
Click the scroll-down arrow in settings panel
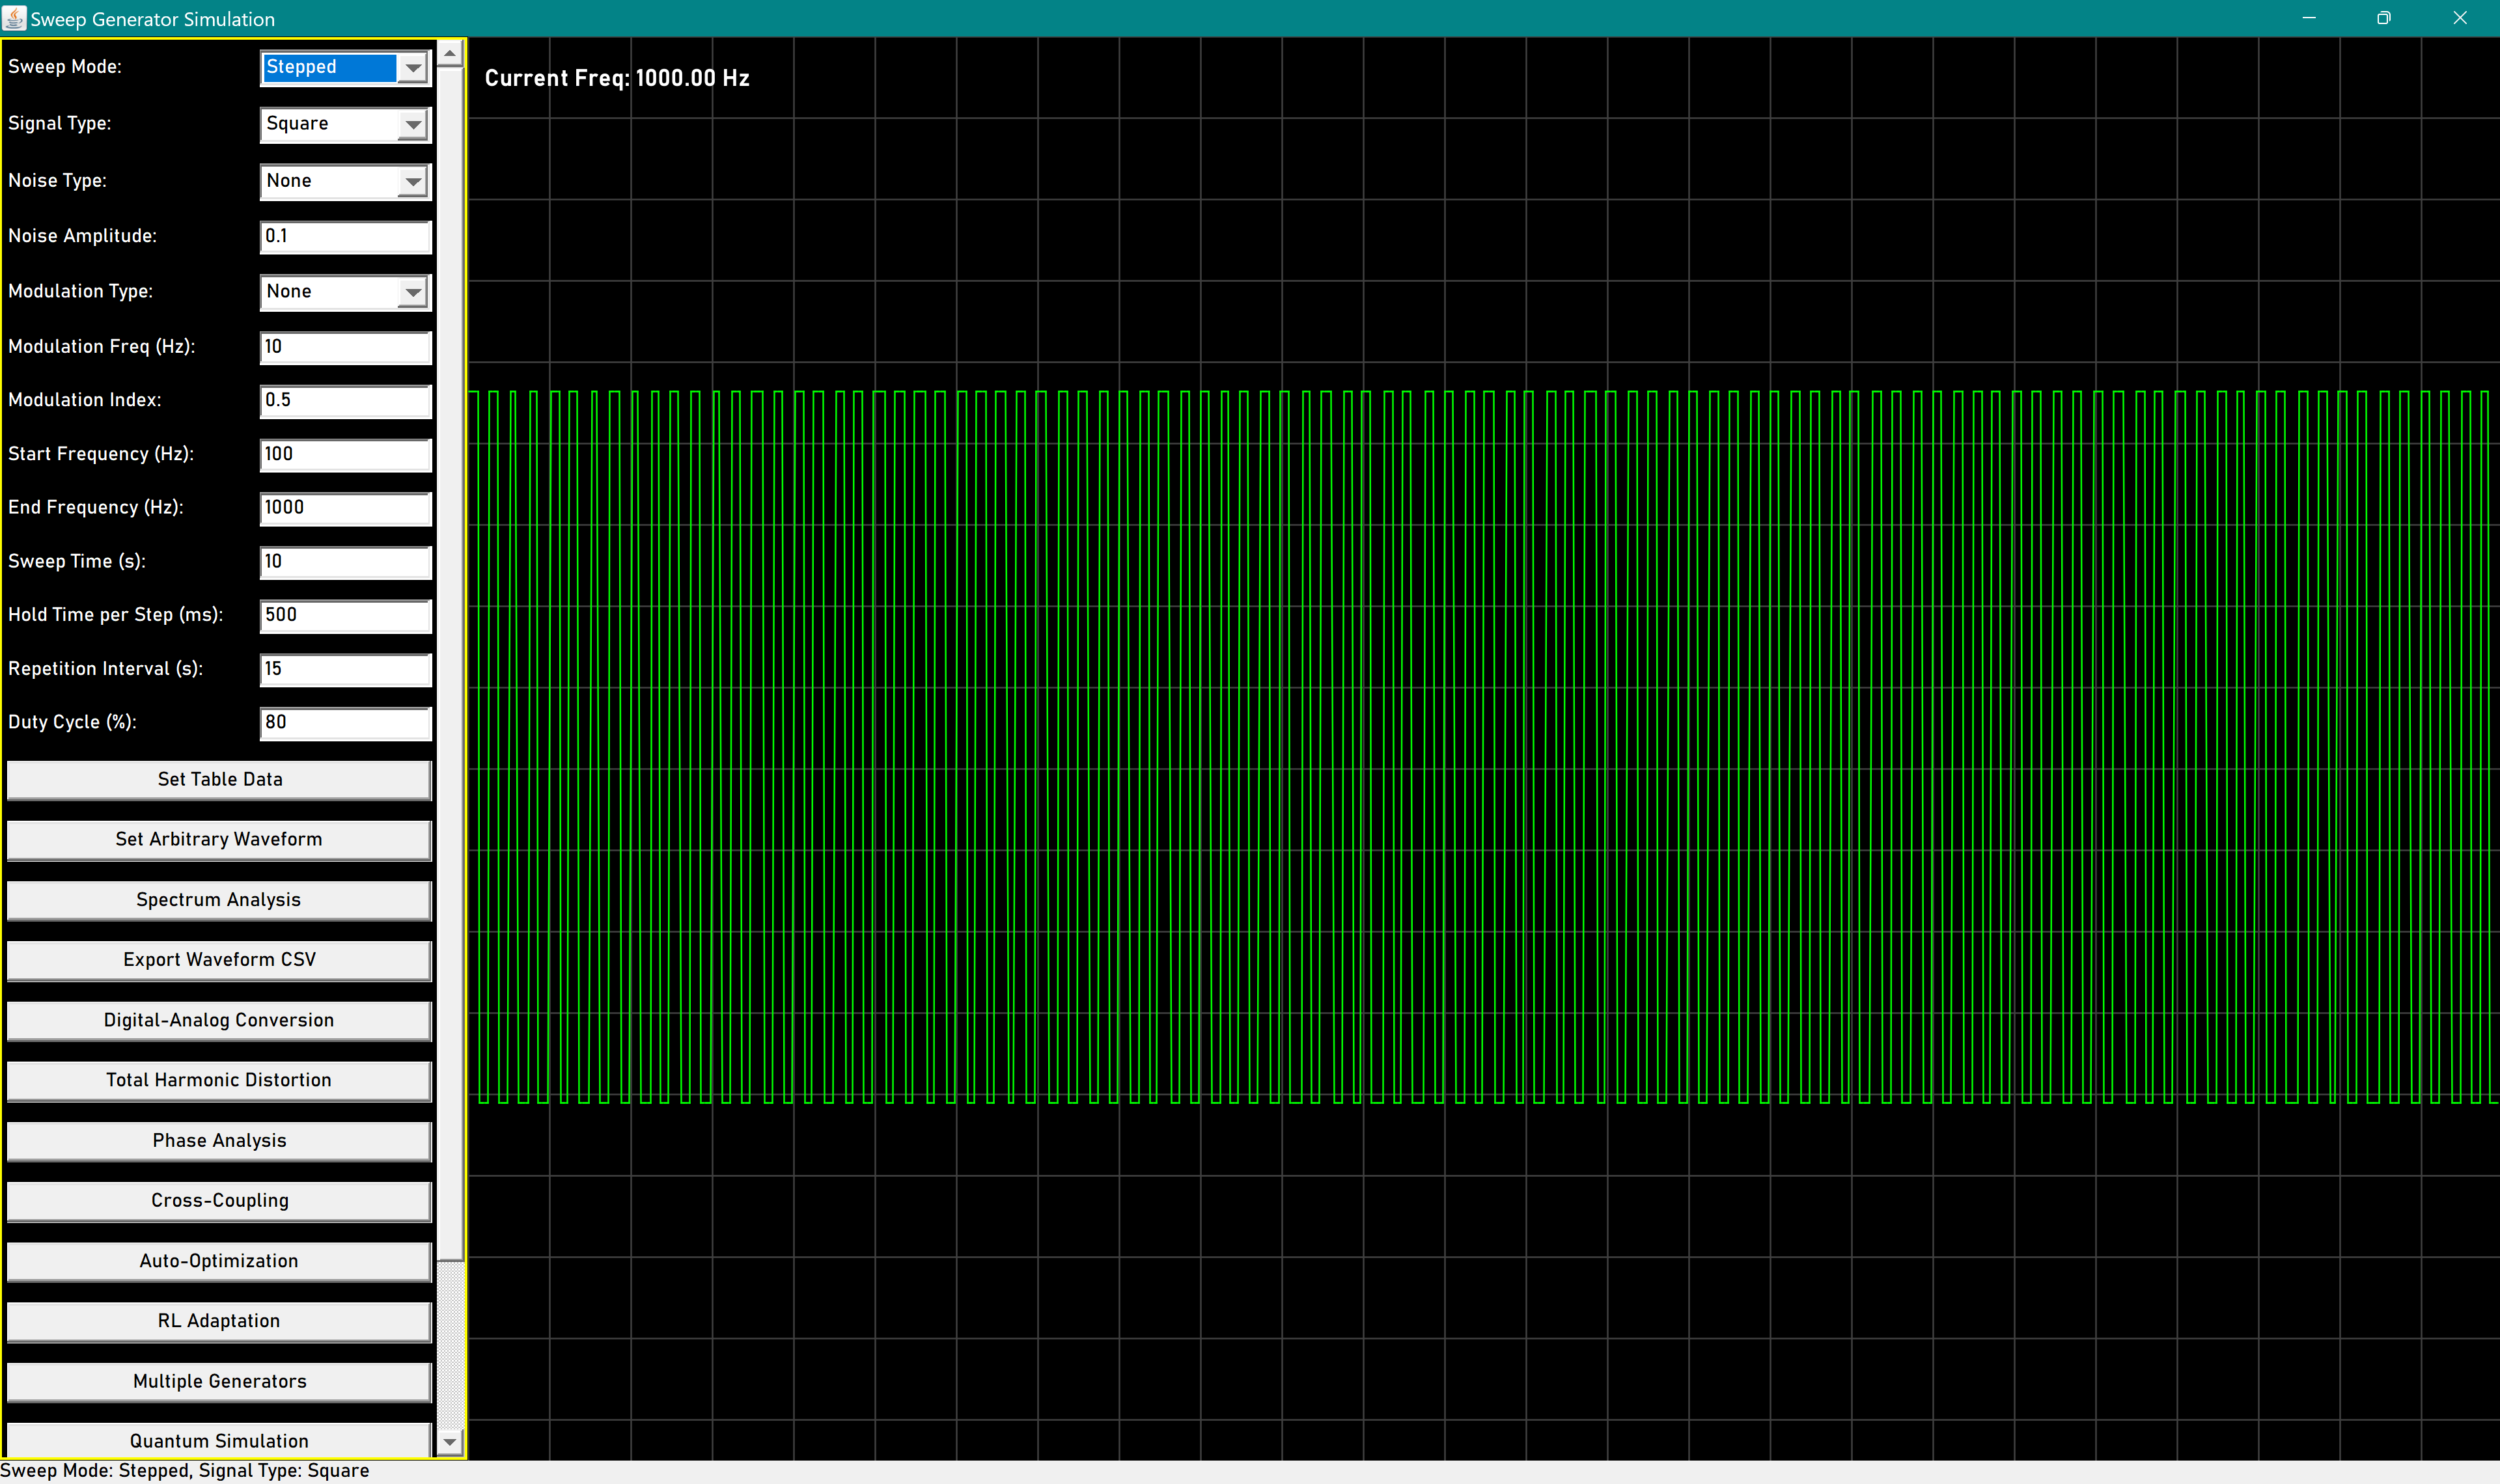pos(450,1441)
